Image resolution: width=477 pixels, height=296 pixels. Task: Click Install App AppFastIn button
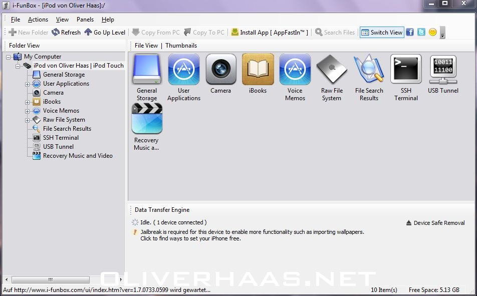click(270, 32)
